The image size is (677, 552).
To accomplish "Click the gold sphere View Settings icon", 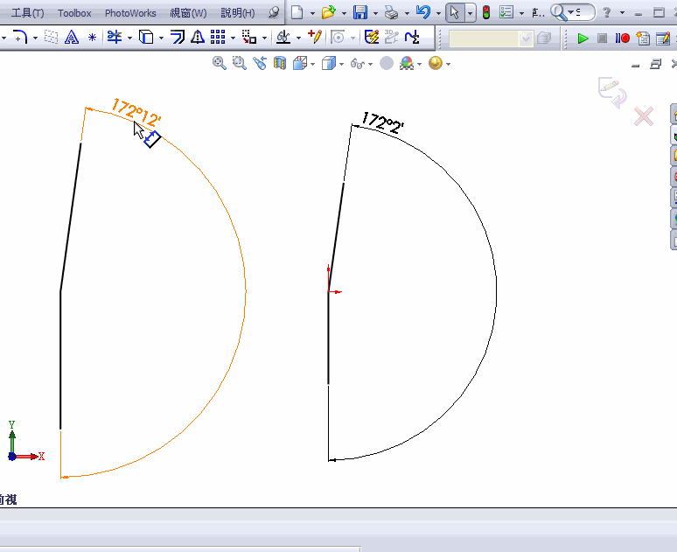I will point(436,64).
